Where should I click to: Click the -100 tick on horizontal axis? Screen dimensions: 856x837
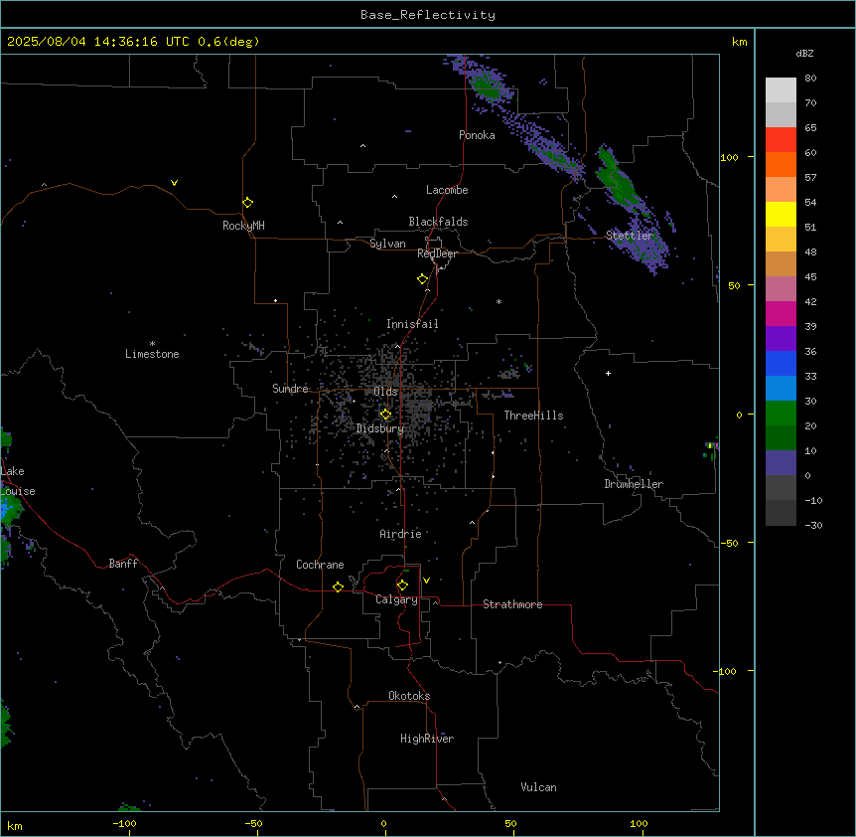coord(125,823)
